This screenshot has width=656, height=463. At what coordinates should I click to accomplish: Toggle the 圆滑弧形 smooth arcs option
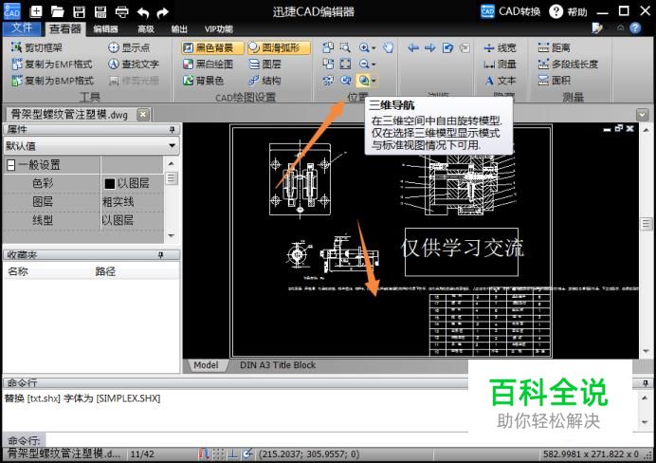(x=279, y=47)
